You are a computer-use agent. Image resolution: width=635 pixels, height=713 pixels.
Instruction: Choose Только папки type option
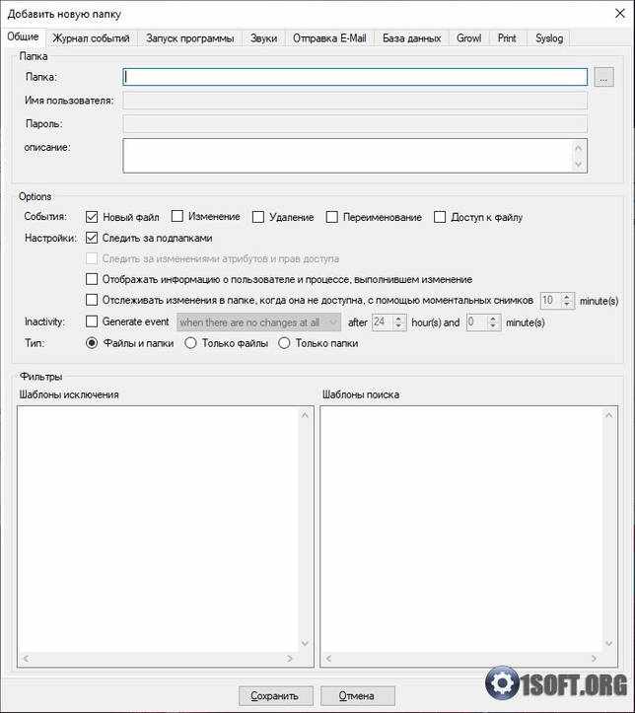click(284, 343)
